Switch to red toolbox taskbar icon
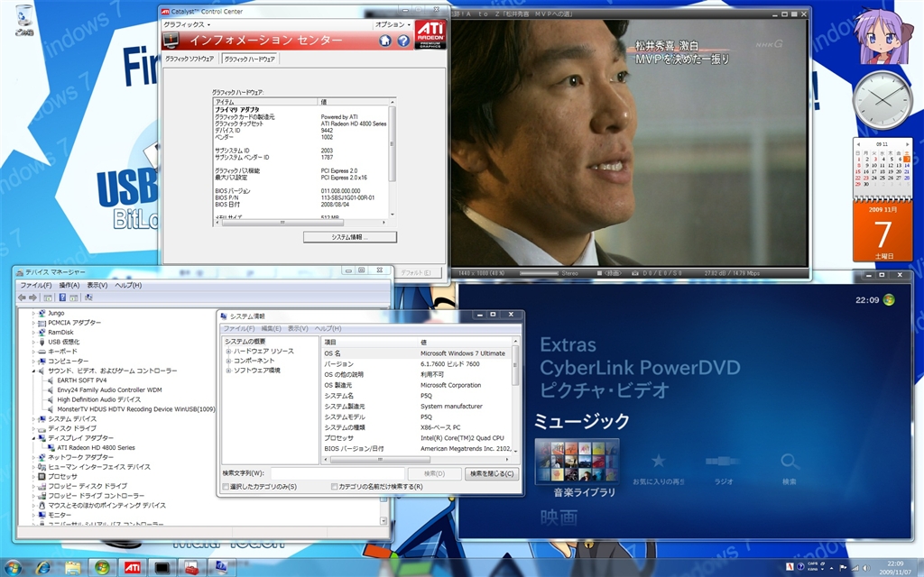This screenshot has height=577, width=924. tap(191, 568)
